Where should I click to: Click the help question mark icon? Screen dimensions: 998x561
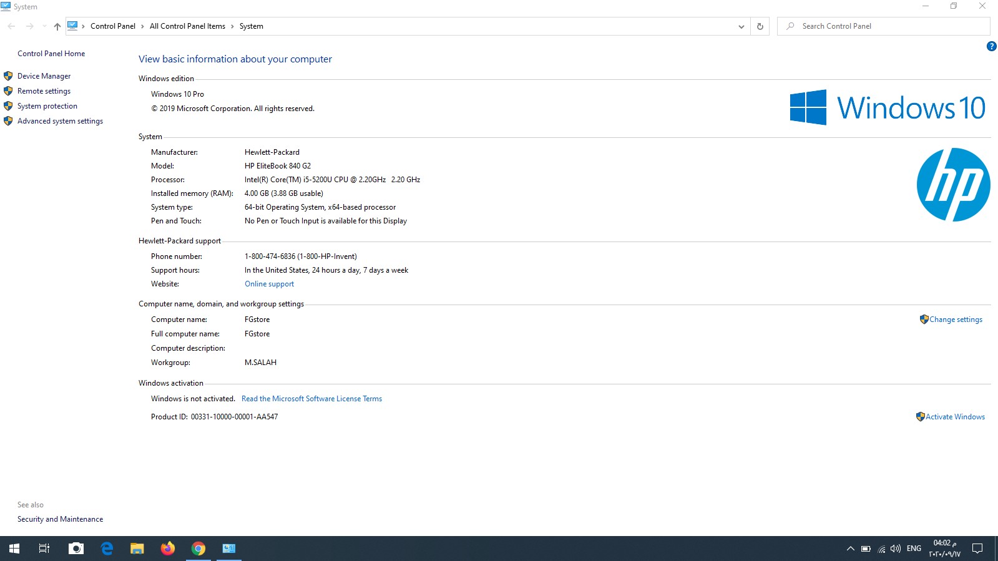[991, 46]
